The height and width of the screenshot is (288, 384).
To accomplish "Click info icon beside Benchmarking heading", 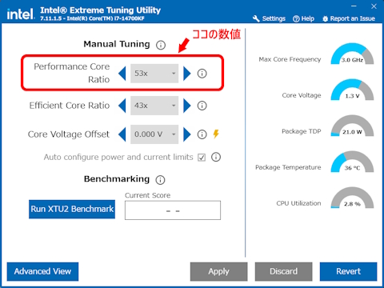I will coord(160,180).
